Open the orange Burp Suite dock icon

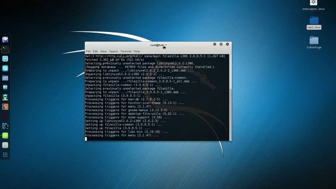pos(5,107)
